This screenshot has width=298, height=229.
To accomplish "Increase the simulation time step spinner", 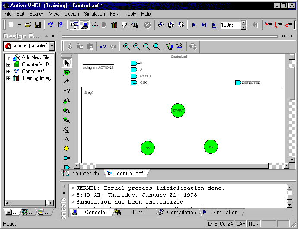I will tap(243, 23).
